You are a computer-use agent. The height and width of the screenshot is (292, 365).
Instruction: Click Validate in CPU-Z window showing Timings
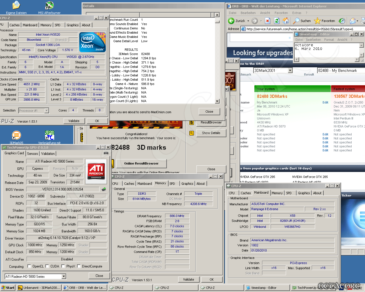(188, 279)
